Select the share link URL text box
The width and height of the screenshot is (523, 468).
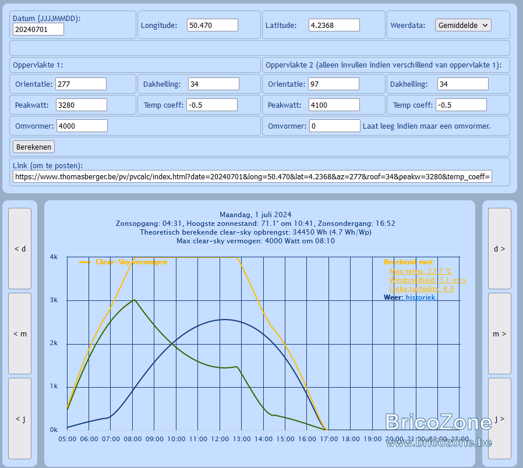(x=253, y=177)
